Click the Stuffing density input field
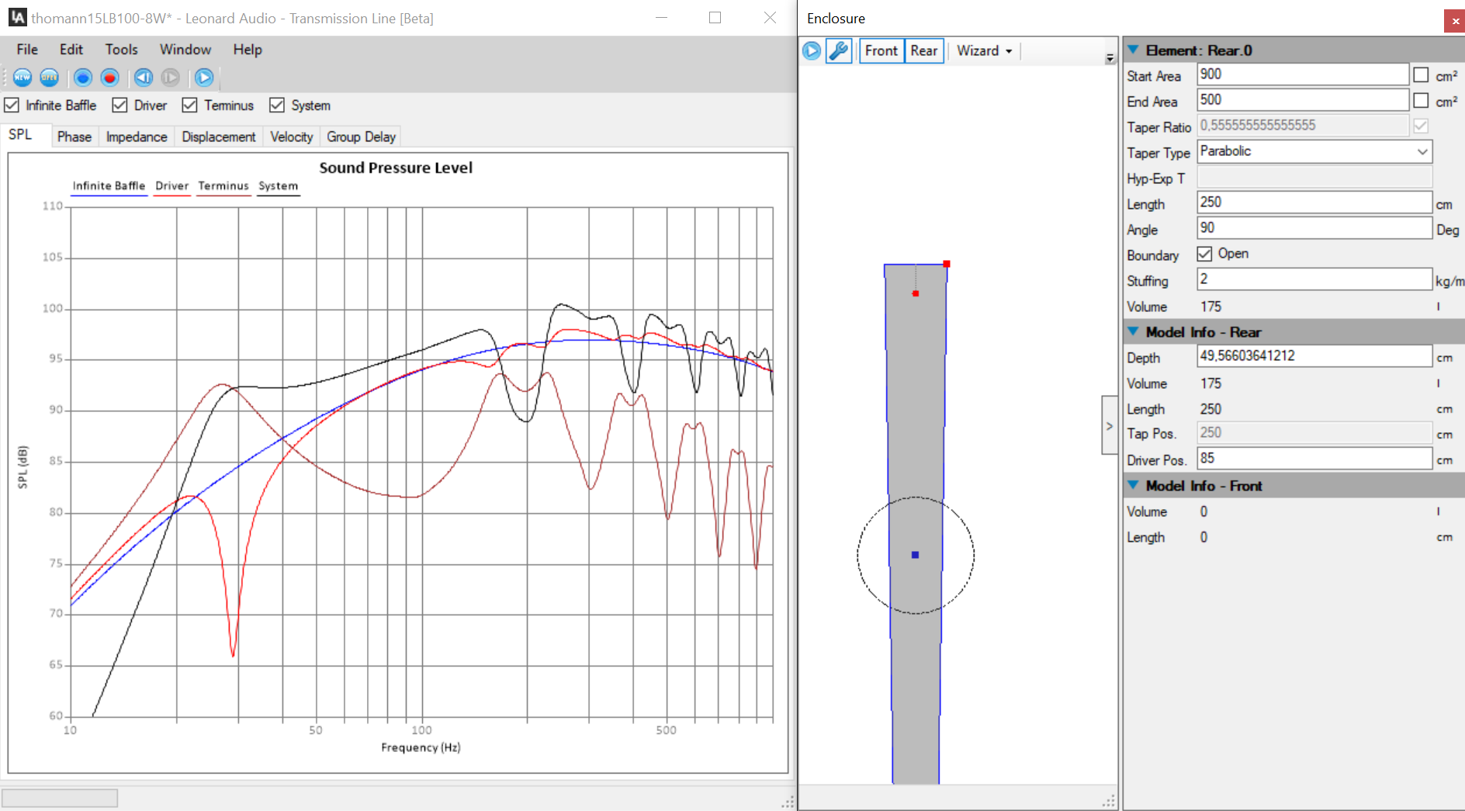Screen dimensions: 1465x811 (1313, 279)
